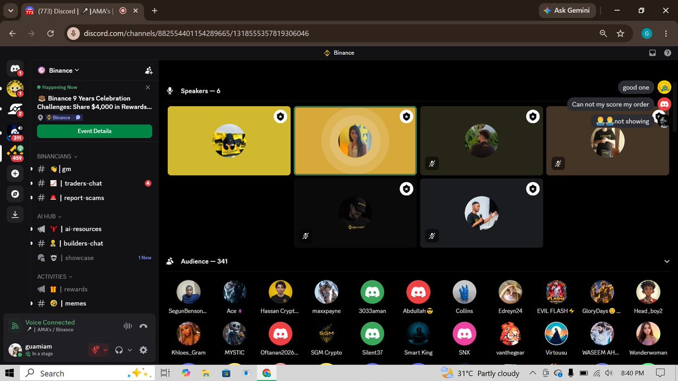
Task: Click the Ask Gemini button
Action: 566,10
